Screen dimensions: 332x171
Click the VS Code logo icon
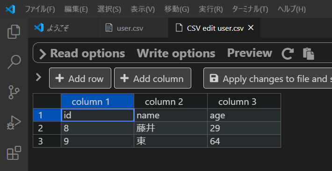pyautogui.click(x=10, y=9)
